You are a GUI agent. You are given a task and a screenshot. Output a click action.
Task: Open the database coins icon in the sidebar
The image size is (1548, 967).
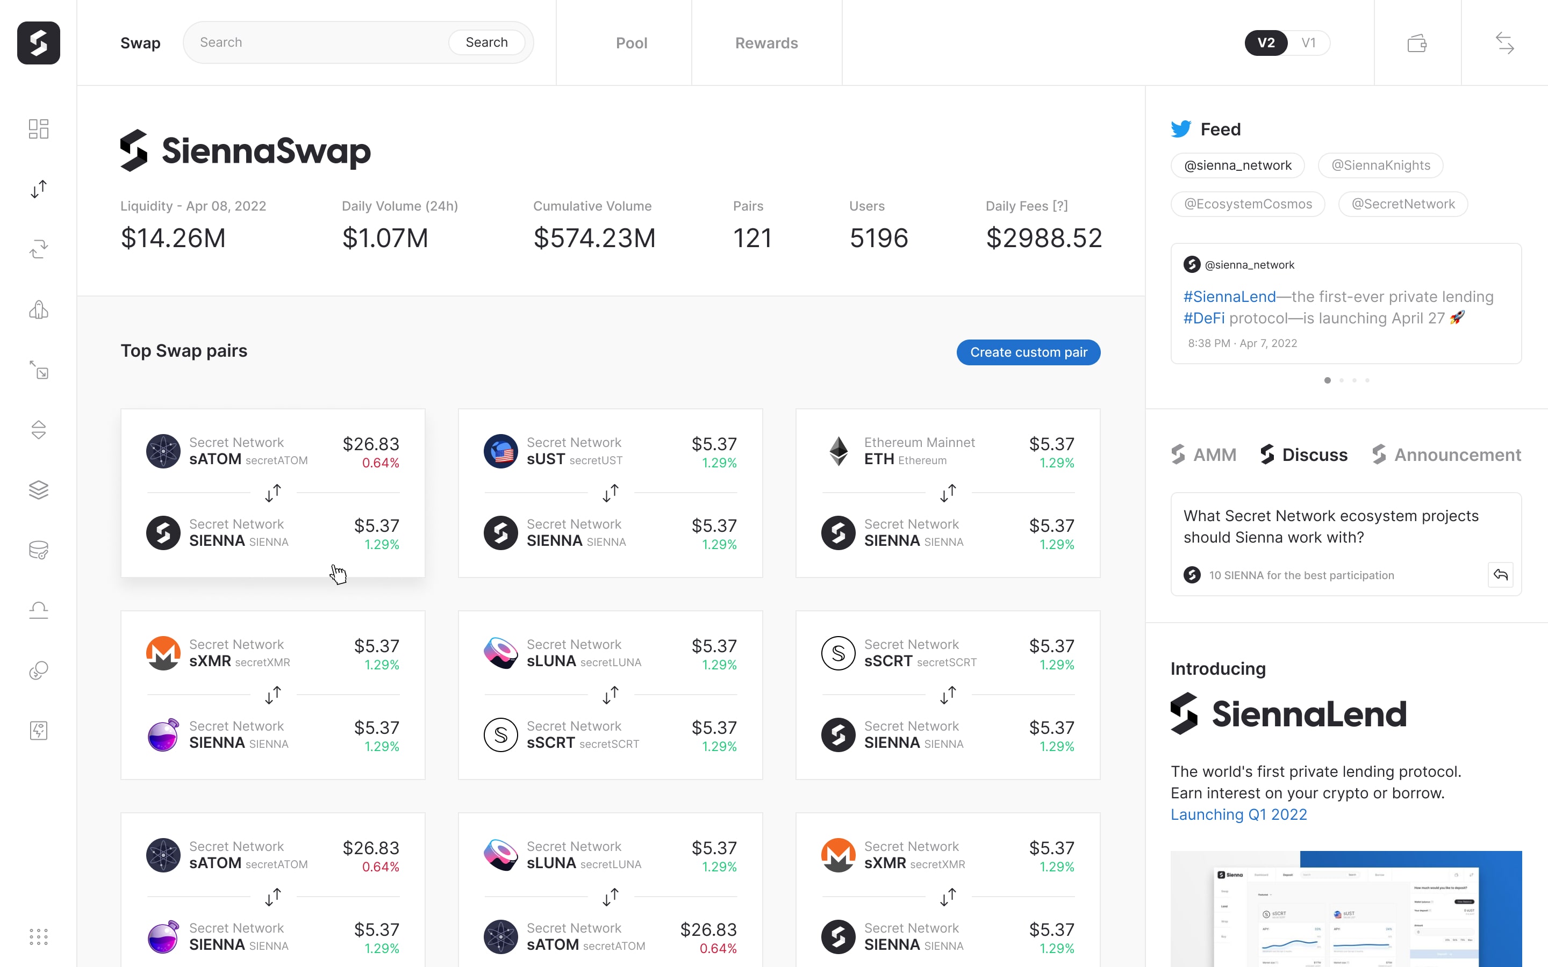pyautogui.click(x=38, y=550)
